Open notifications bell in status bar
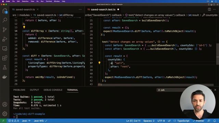Screen dimensions: 219x123 (215, 121)
